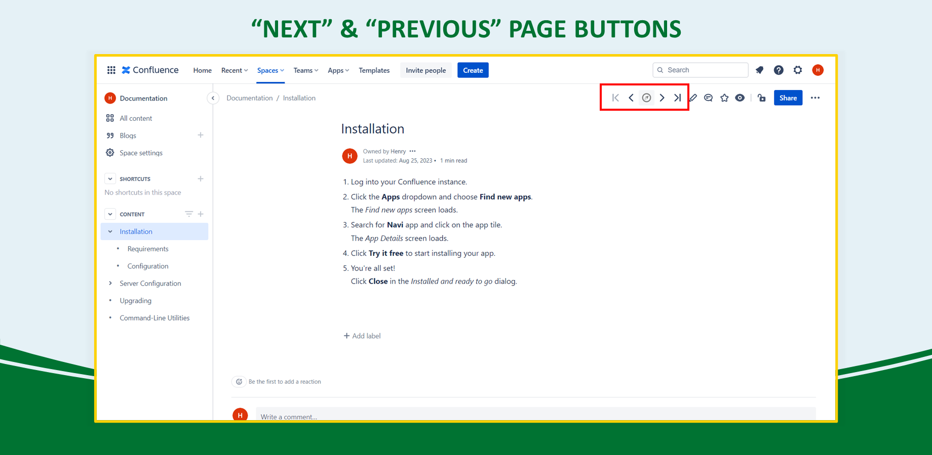This screenshot has height=455, width=932.
Task: Click Add label link
Action: click(362, 336)
